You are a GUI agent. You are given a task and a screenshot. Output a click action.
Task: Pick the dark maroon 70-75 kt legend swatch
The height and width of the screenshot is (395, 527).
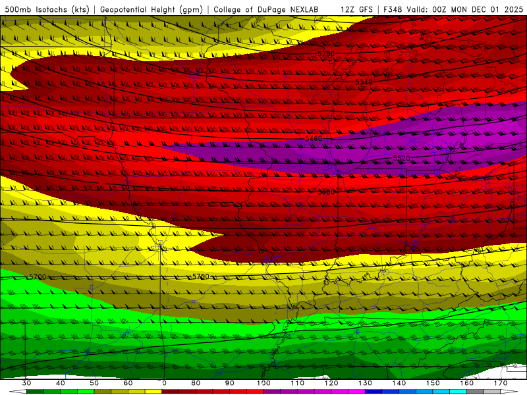pos(171,392)
